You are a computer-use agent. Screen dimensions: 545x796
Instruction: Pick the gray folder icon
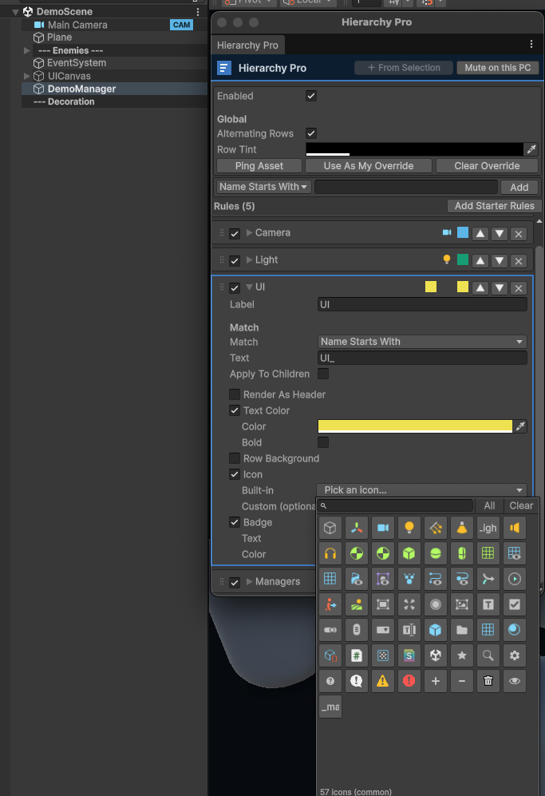(x=462, y=630)
